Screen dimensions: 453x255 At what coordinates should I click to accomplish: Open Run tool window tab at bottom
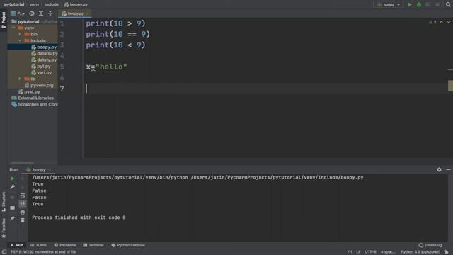point(17,245)
